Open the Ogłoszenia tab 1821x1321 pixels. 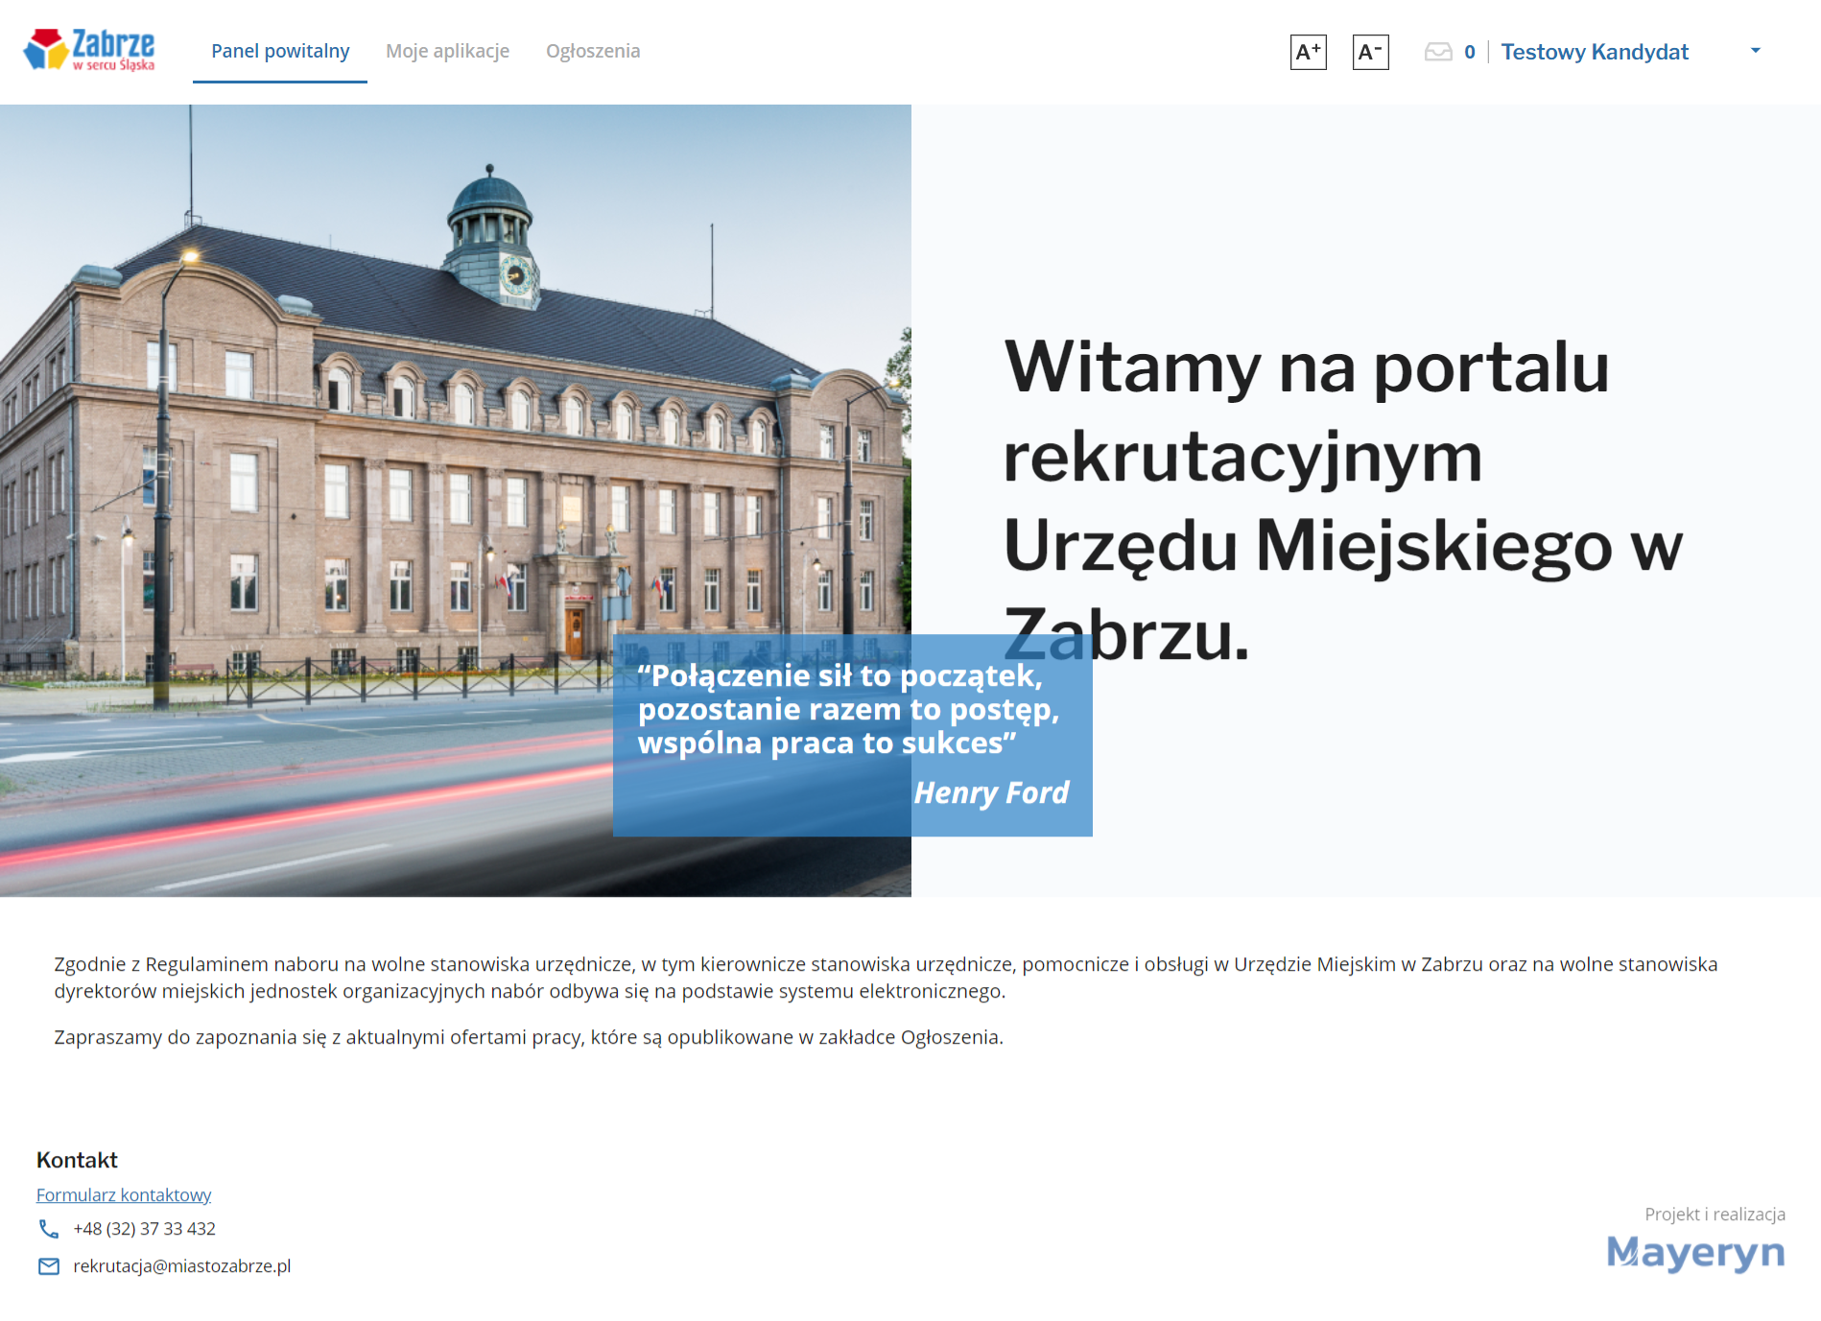point(592,51)
